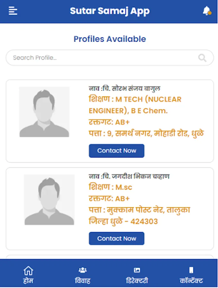Switch to the विवाह tab label
Viewport: 218px width, 288px height.
83,281
